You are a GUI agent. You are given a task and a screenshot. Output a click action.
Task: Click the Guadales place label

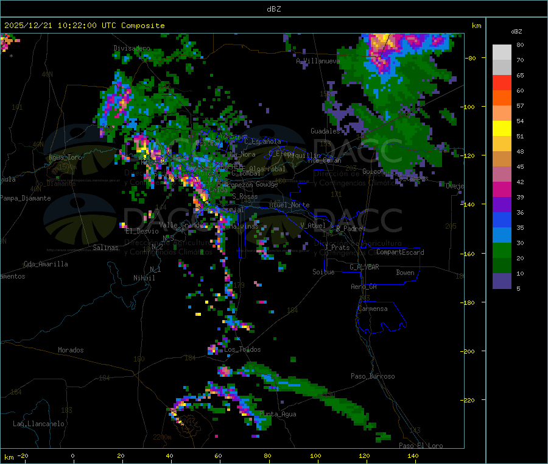pyautogui.click(x=325, y=131)
